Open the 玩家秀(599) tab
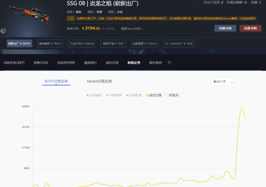 (66, 63)
